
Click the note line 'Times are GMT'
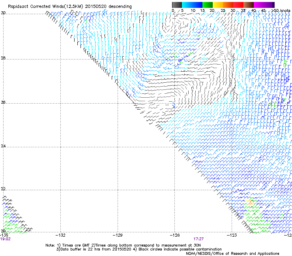coord(76,245)
